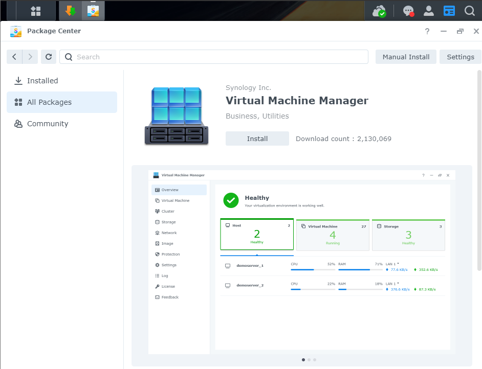Click the Package Center logo in title bar

pos(16,31)
